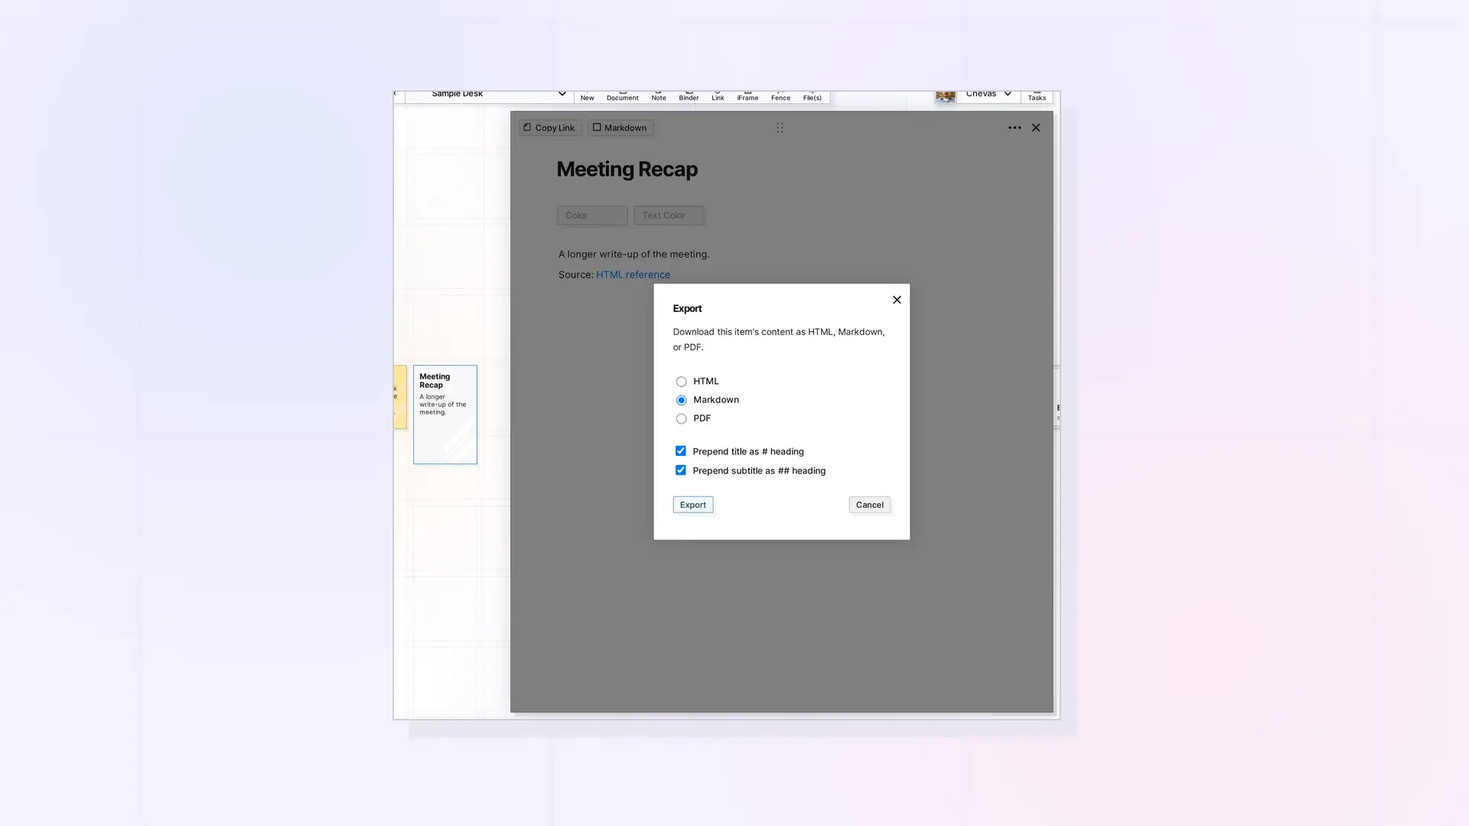Screen dimensions: 1469x826
Task: Click the user avatar picture
Action: click(945, 96)
